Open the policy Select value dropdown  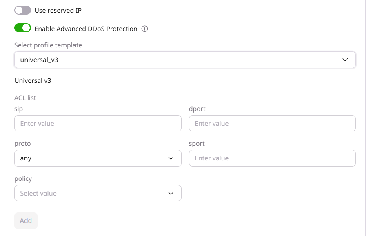98,193
